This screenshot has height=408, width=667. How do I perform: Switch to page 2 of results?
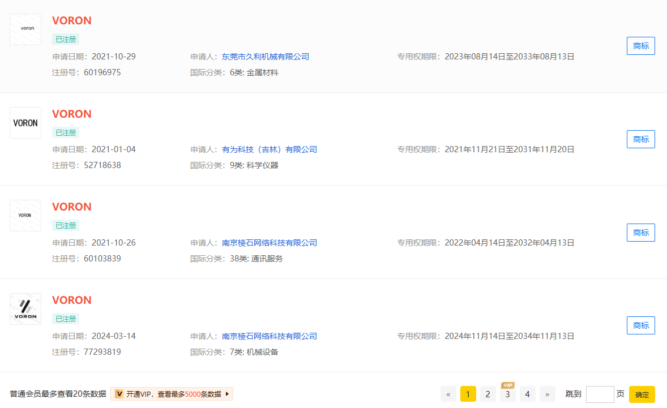point(488,394)
